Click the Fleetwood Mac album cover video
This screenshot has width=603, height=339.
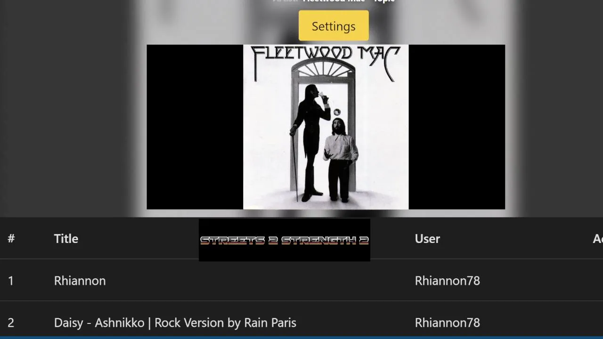[x=326, y=127]
